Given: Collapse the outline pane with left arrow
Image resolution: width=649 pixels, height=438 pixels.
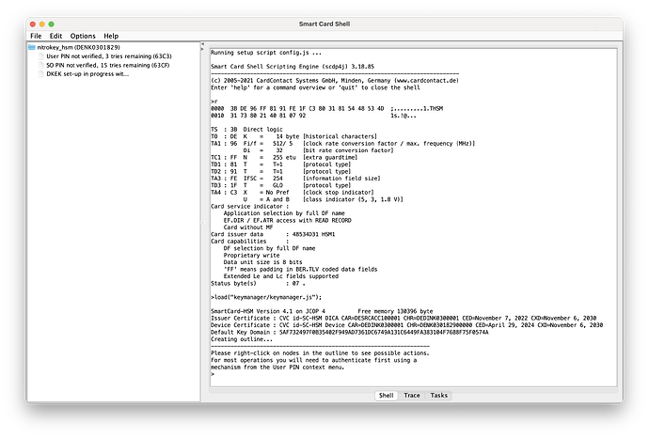Looking at the screenshot, I should [x=204, y=44].
